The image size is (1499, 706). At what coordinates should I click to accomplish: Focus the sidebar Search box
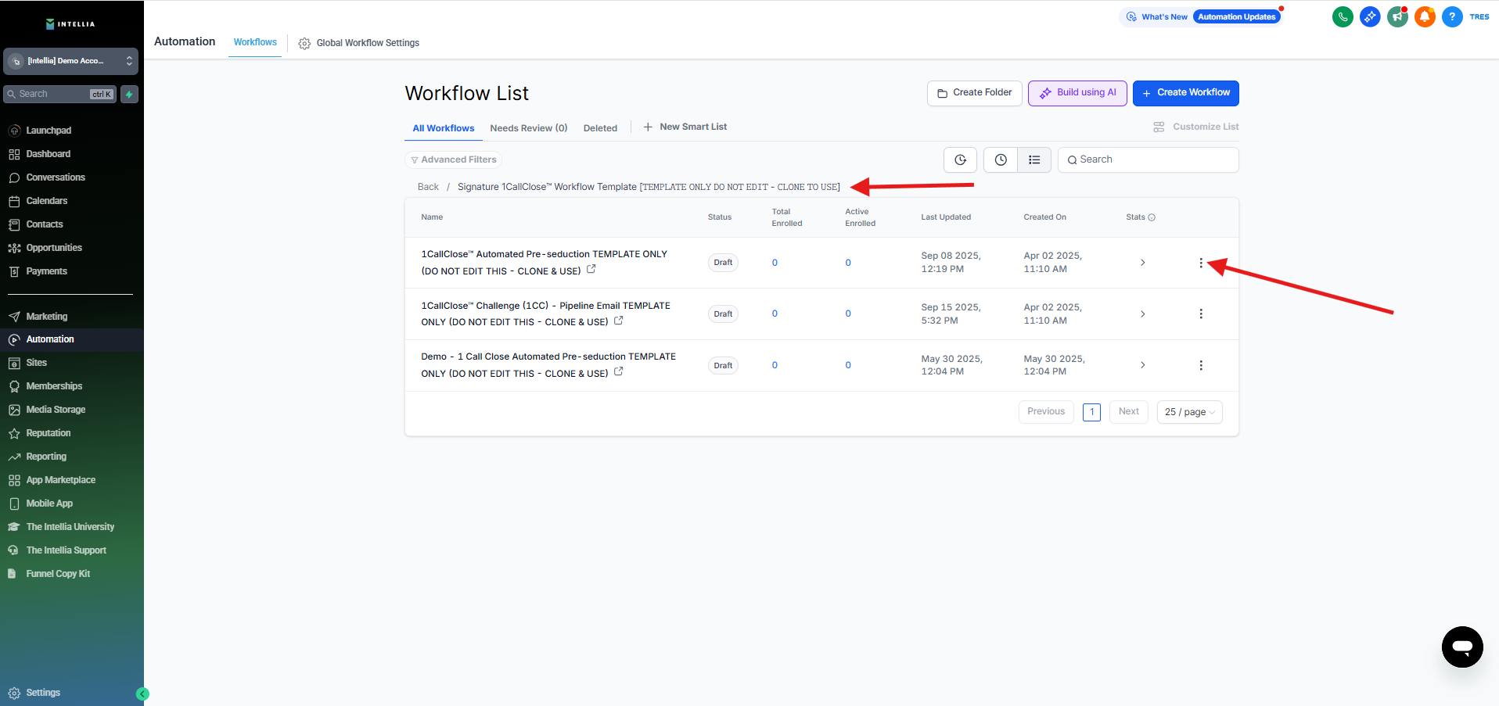pos(60,94)
